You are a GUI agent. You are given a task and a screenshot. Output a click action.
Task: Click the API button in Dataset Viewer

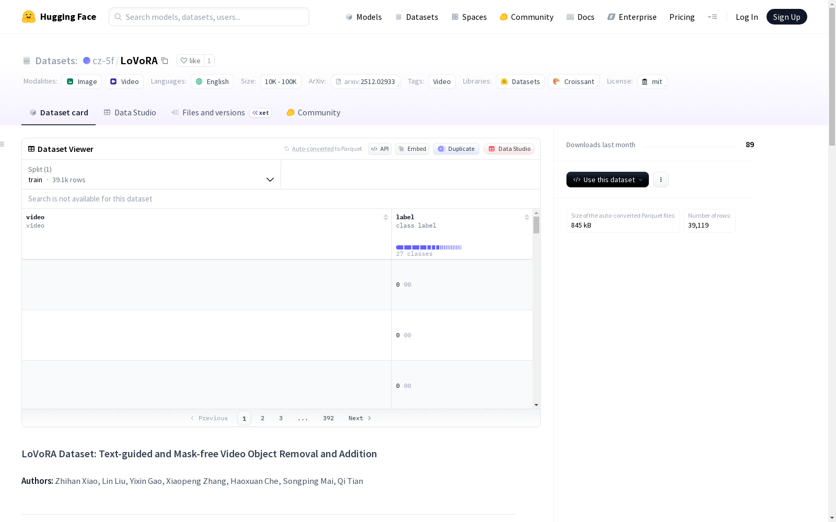tap(380, 149)
